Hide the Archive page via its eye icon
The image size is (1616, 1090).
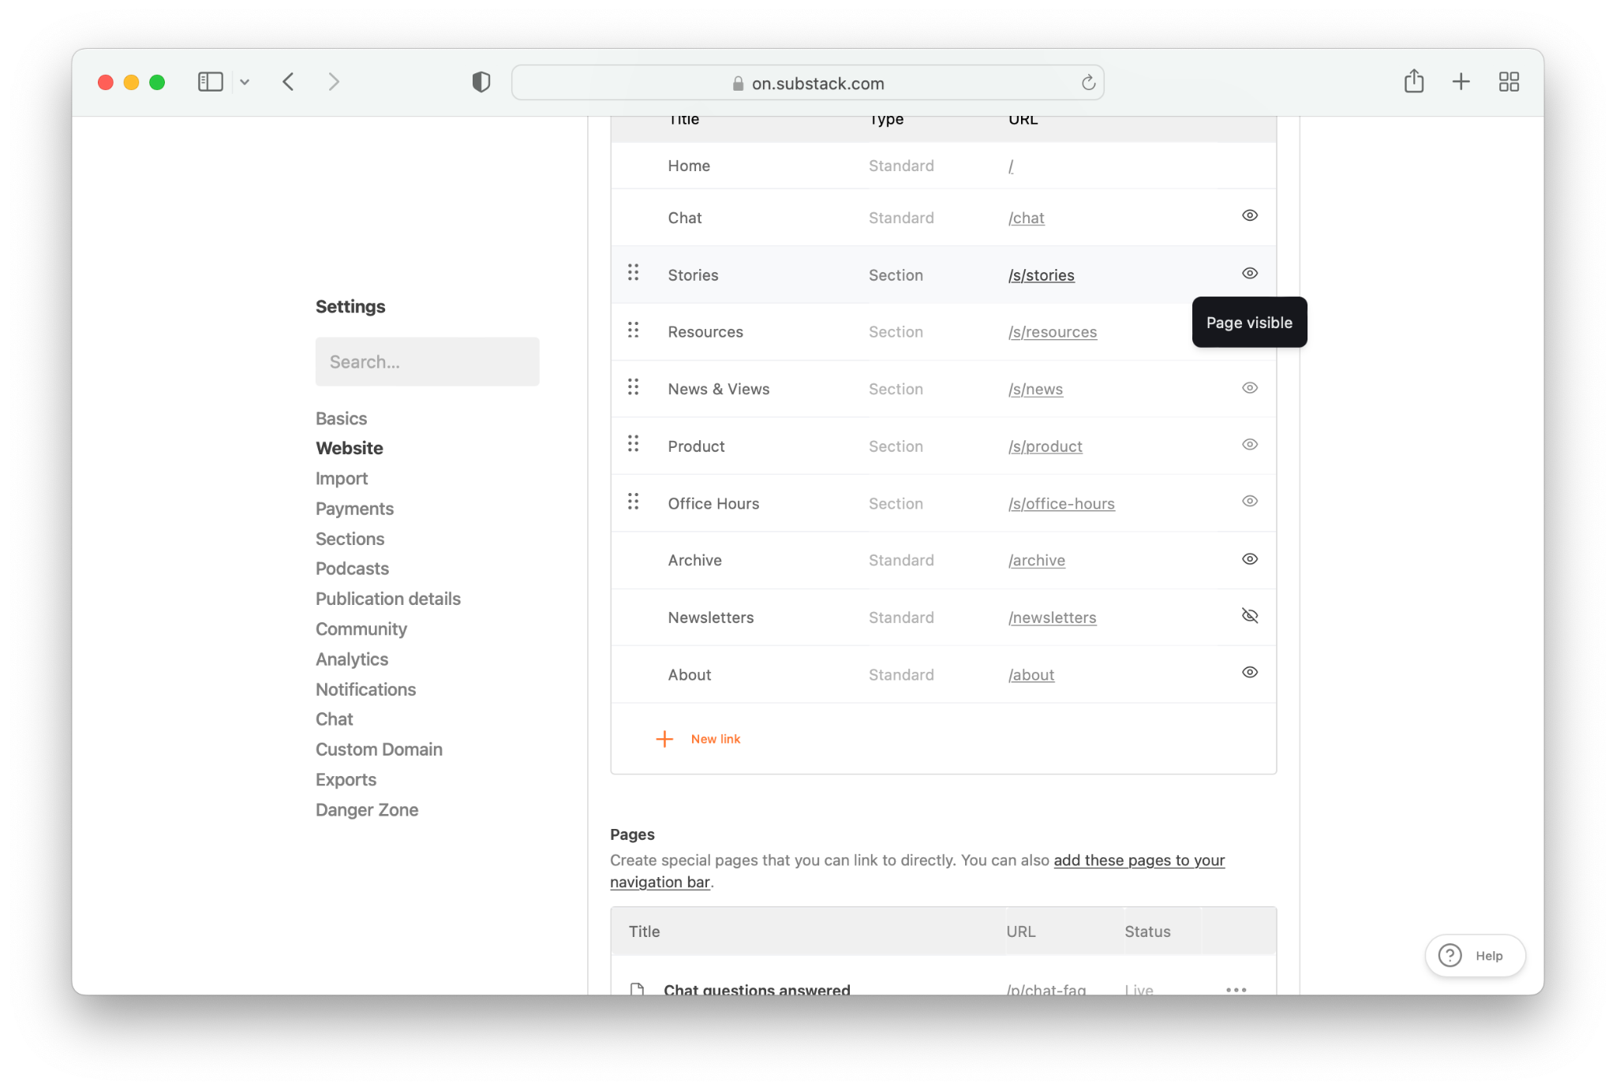[1249, 558]
